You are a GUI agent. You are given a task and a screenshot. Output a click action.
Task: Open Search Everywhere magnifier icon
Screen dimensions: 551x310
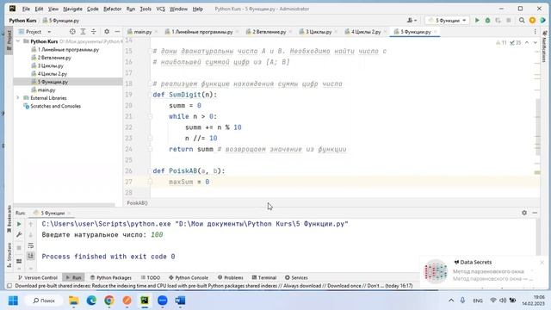[x=522, y=21]
